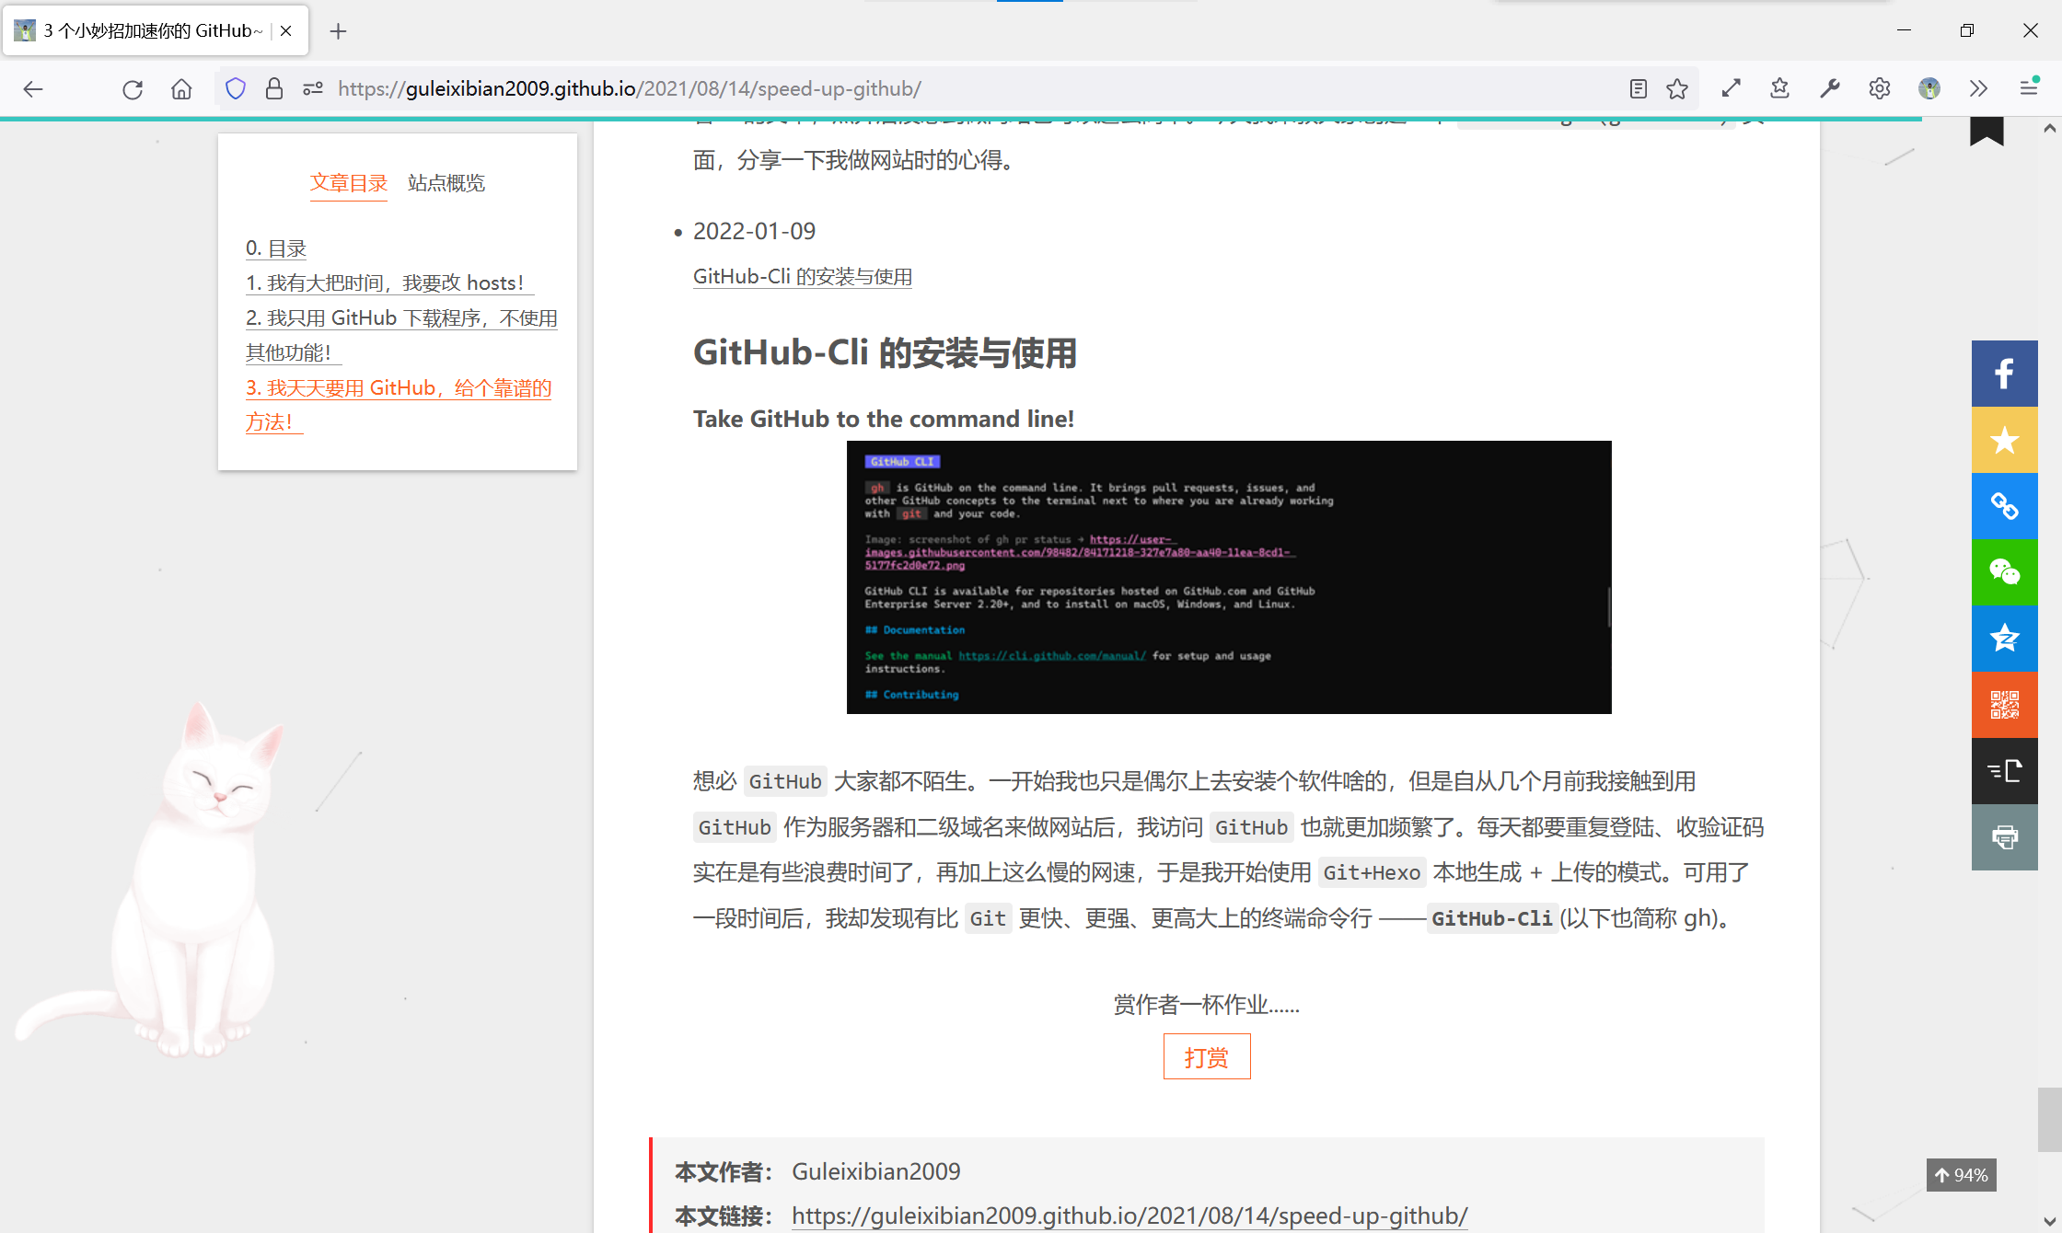Open the Firefox hamburger menu
Viewport: 2062px width, 1233px height.
coord(2028,89)
